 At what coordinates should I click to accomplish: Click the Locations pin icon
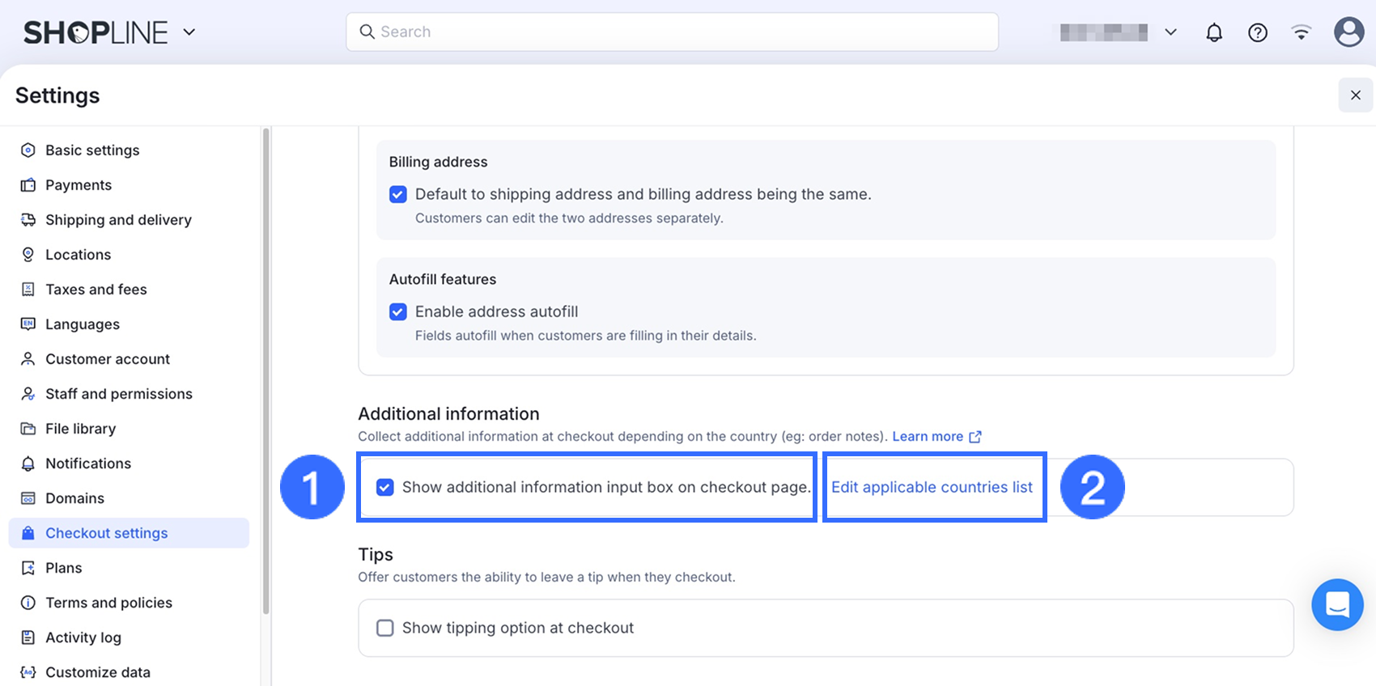coord(28,255)
